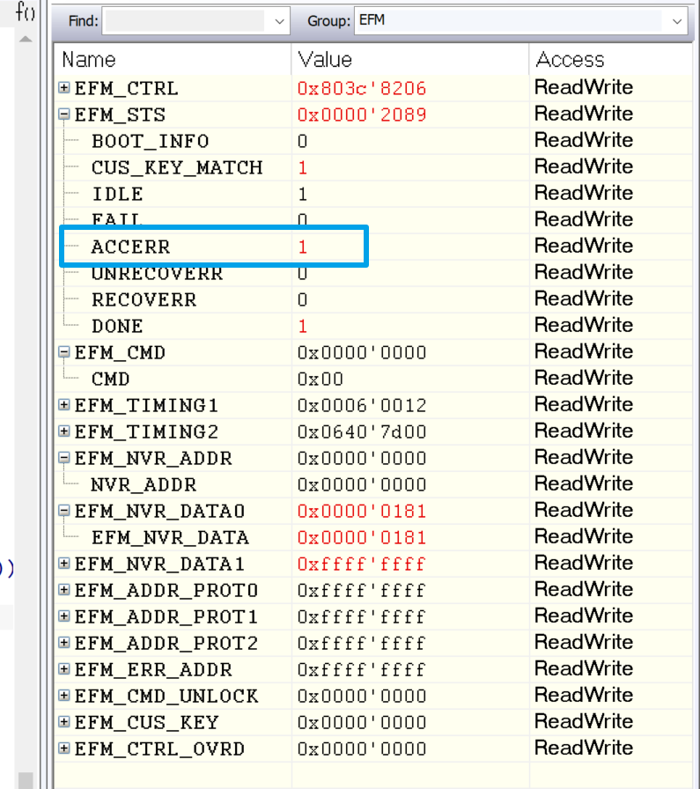
Task: Click ReadWrite access of EFM_CTRL_OVRD
Action: 584,748
